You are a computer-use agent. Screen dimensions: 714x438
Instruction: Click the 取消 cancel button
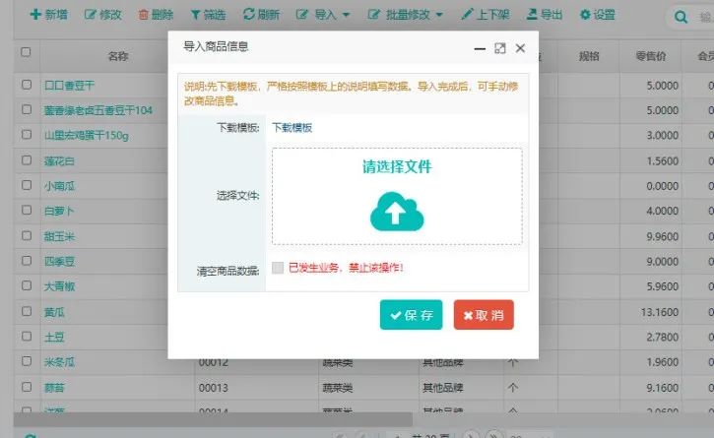pyautogui.click(x=484, y=315)
